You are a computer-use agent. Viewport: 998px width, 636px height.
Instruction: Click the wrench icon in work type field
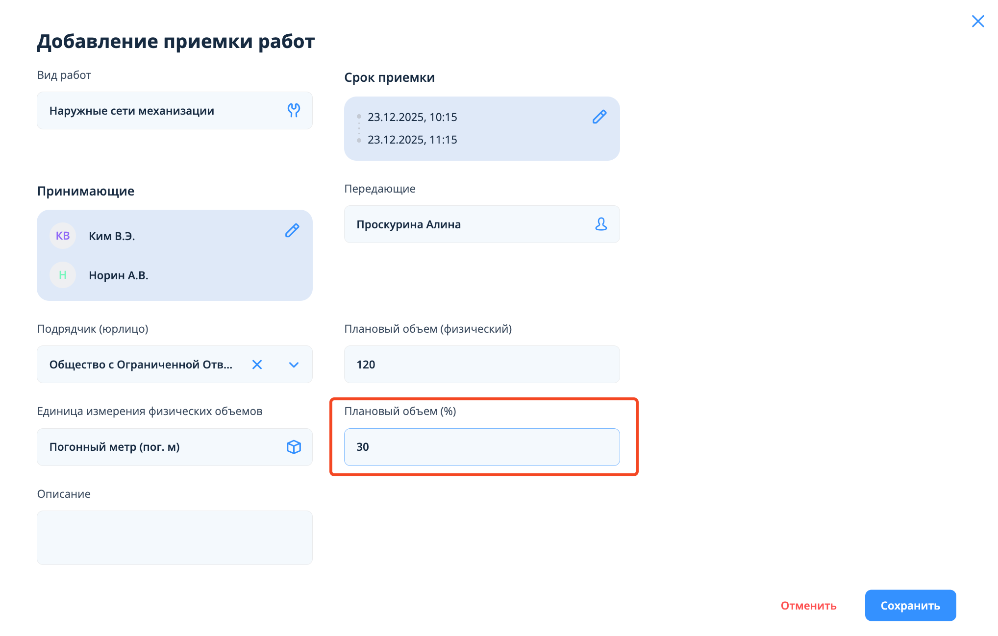pyautogui.click(x=294, y=110)
